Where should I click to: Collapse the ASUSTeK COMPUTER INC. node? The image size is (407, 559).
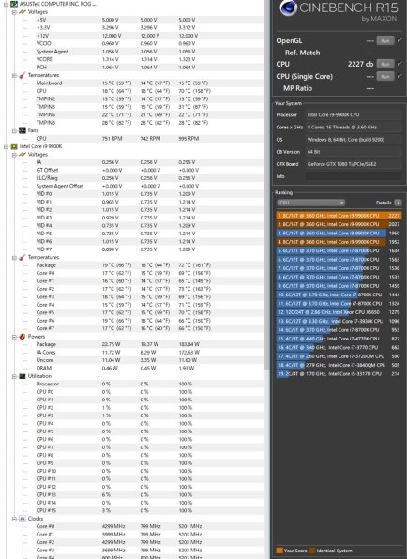point(6,4)
